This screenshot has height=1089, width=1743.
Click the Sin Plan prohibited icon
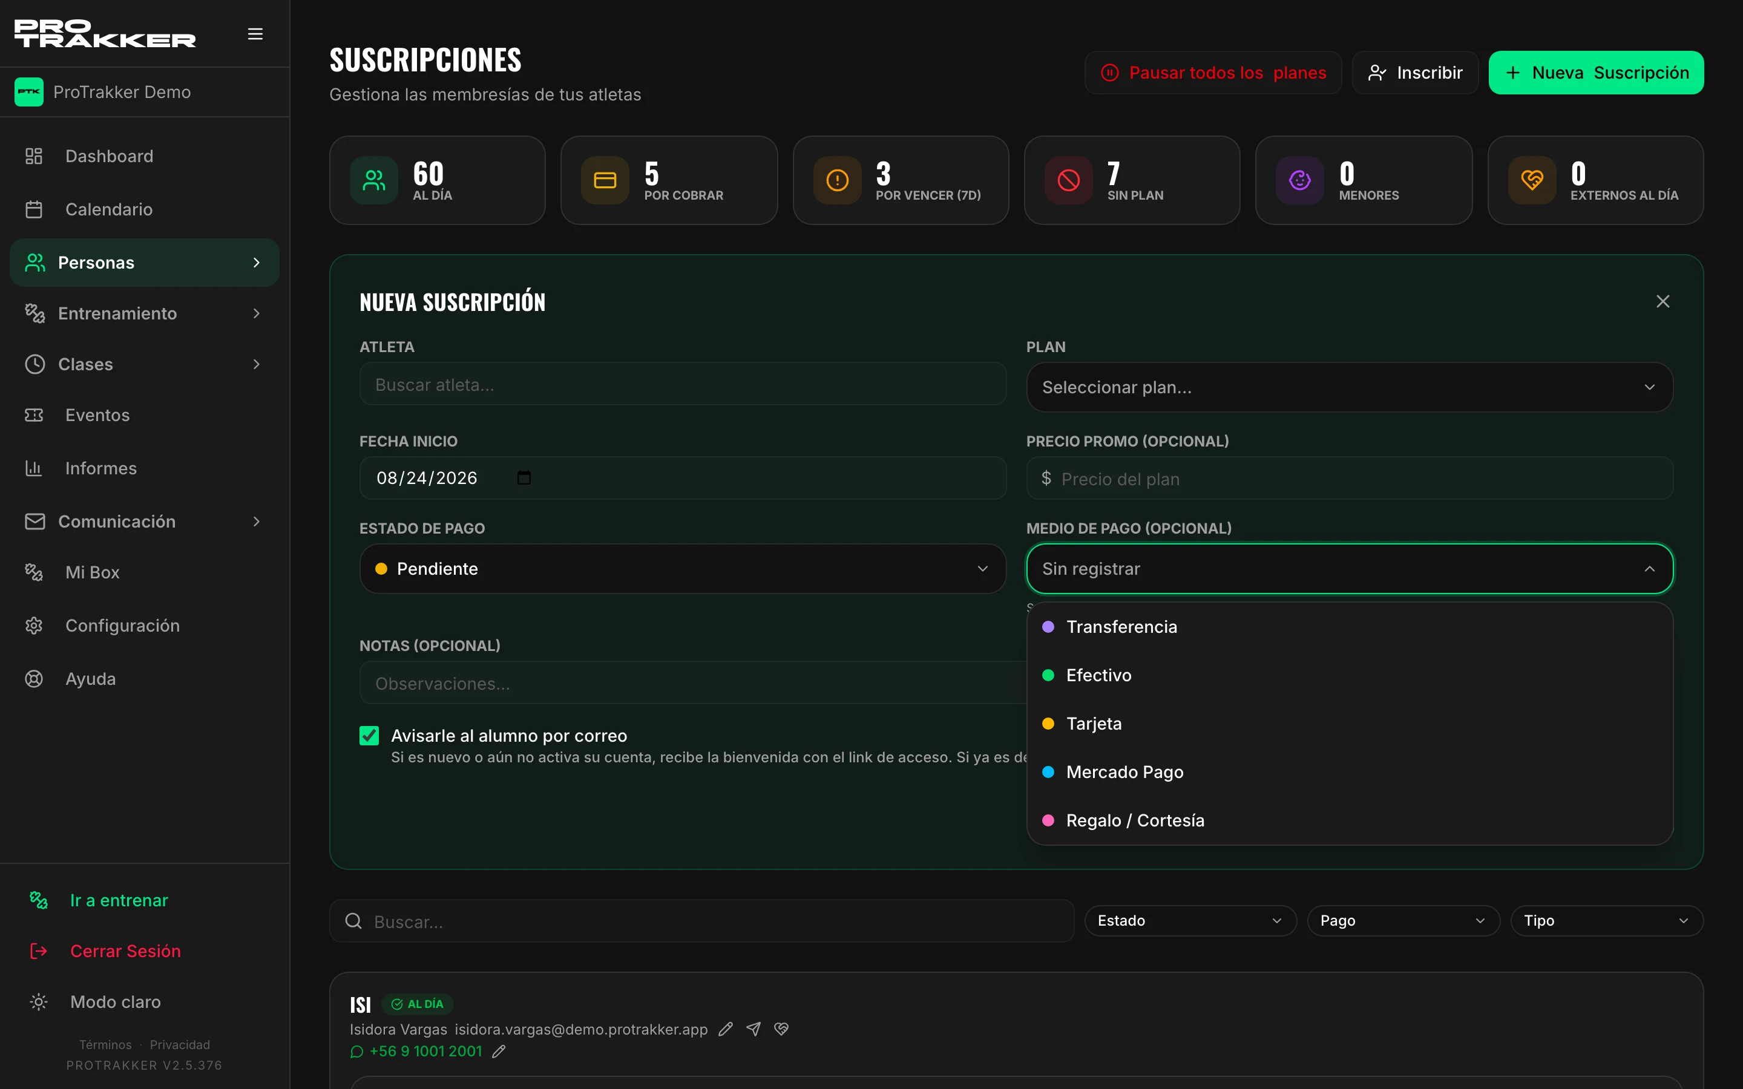point(1068,180)
